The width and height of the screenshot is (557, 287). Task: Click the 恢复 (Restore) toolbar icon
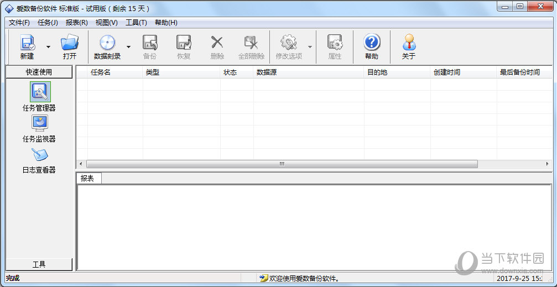tap(184, 43)
